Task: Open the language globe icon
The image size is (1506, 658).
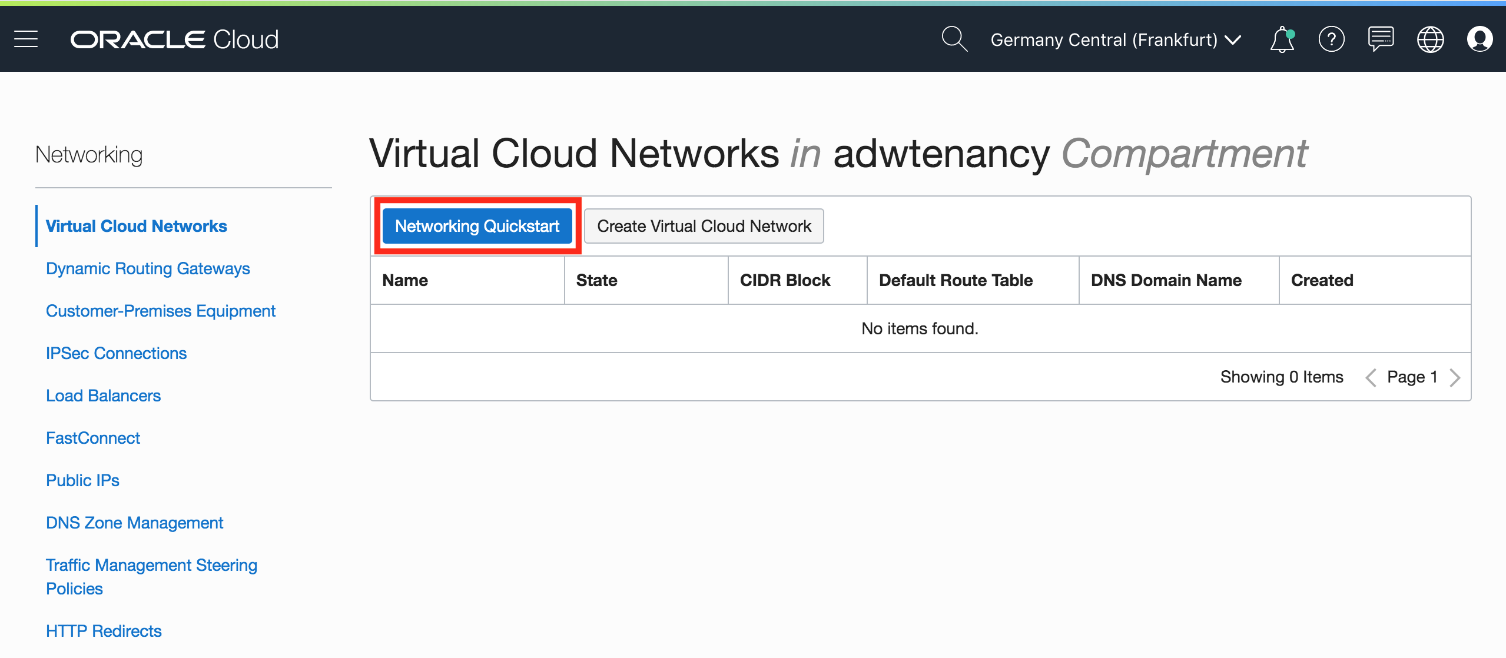Action: click(x=1430, y=39)
